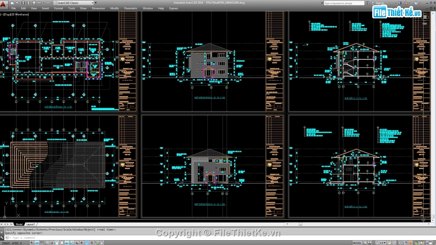Click the Sign In link
The image size is (436, 245).
(380, 3)
